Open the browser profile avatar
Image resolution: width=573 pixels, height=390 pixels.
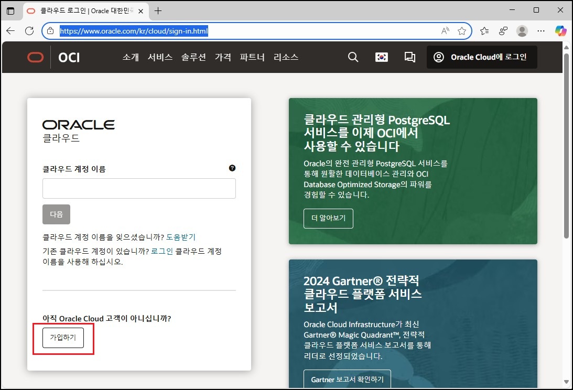pos(522,31)
